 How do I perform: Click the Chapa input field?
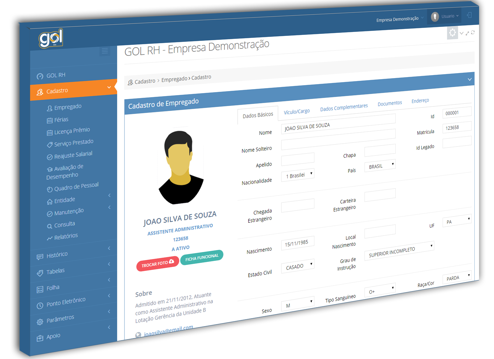(380, 150)
